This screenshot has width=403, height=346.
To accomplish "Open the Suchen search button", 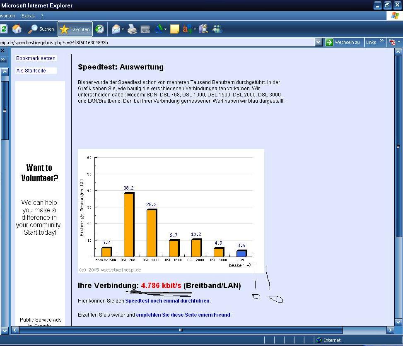I will click(x=41, y=29).
